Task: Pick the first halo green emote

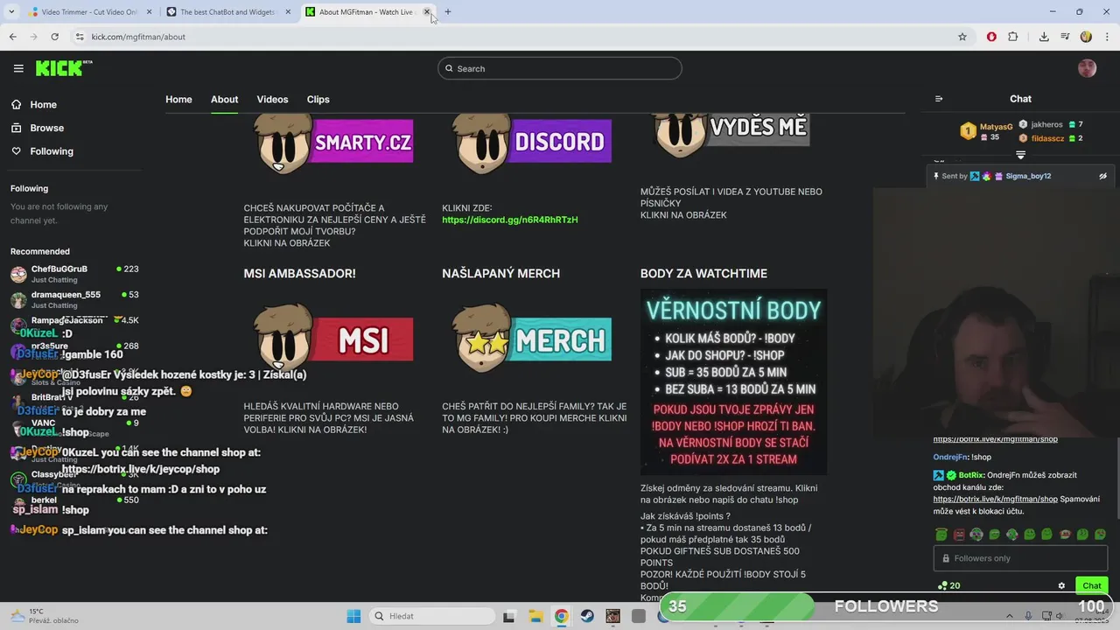Action: (941, 534)
